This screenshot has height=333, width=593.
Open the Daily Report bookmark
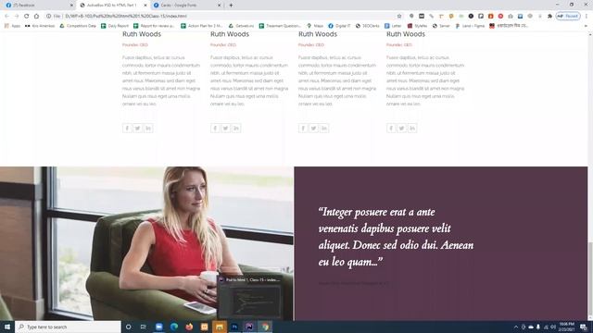point(115,26)
